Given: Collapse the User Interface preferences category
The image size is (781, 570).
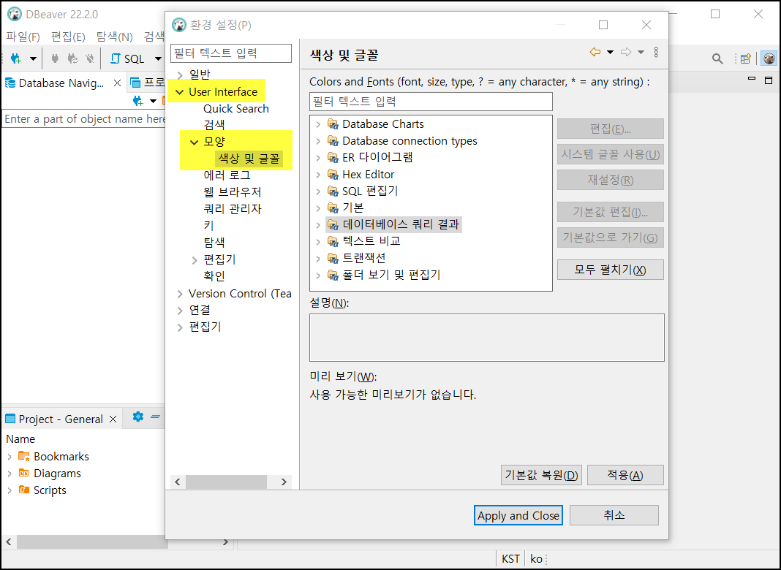Looking at the screenshot, I should click(180, 92).
